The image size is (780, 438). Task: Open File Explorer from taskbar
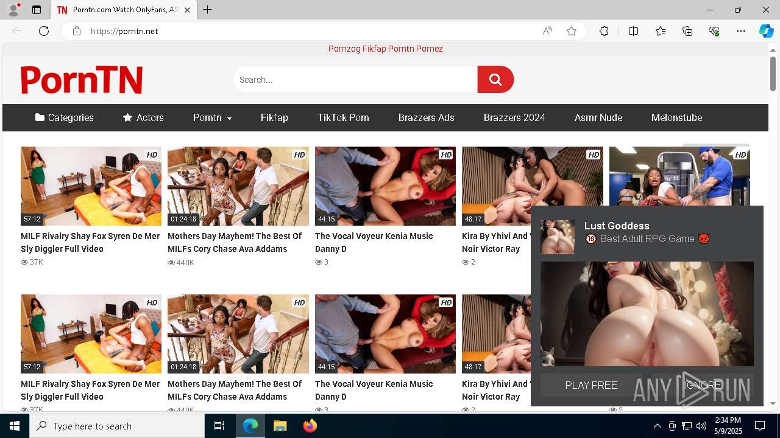pyautogui.click(x=280, y=426)
